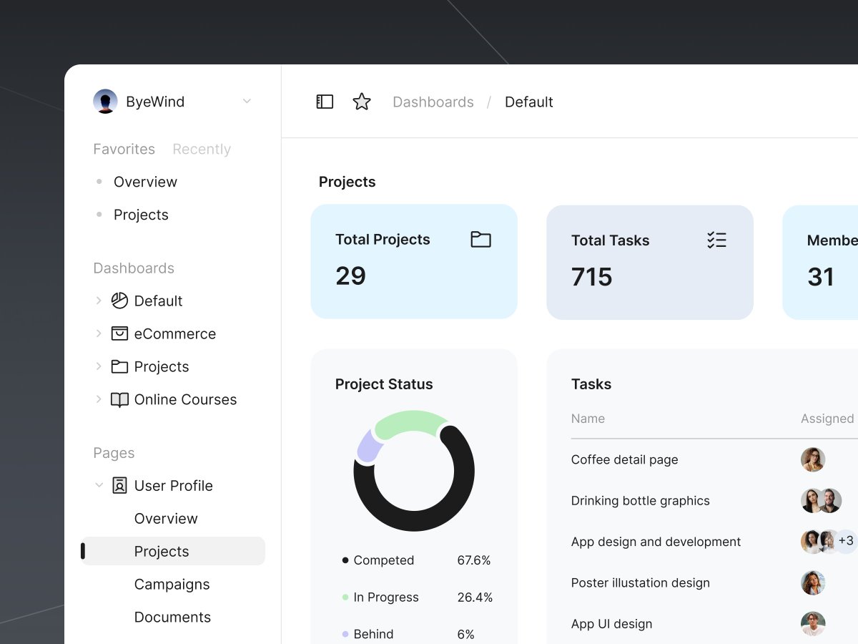This screenshot has width=858, height=644.
Task: Click the Drinking bottle graphics task
Action: tap(641, 501)
